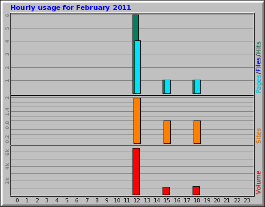Select the red Volume bar at hour 15
The image size is (265, 207).
tap(166, 191)
